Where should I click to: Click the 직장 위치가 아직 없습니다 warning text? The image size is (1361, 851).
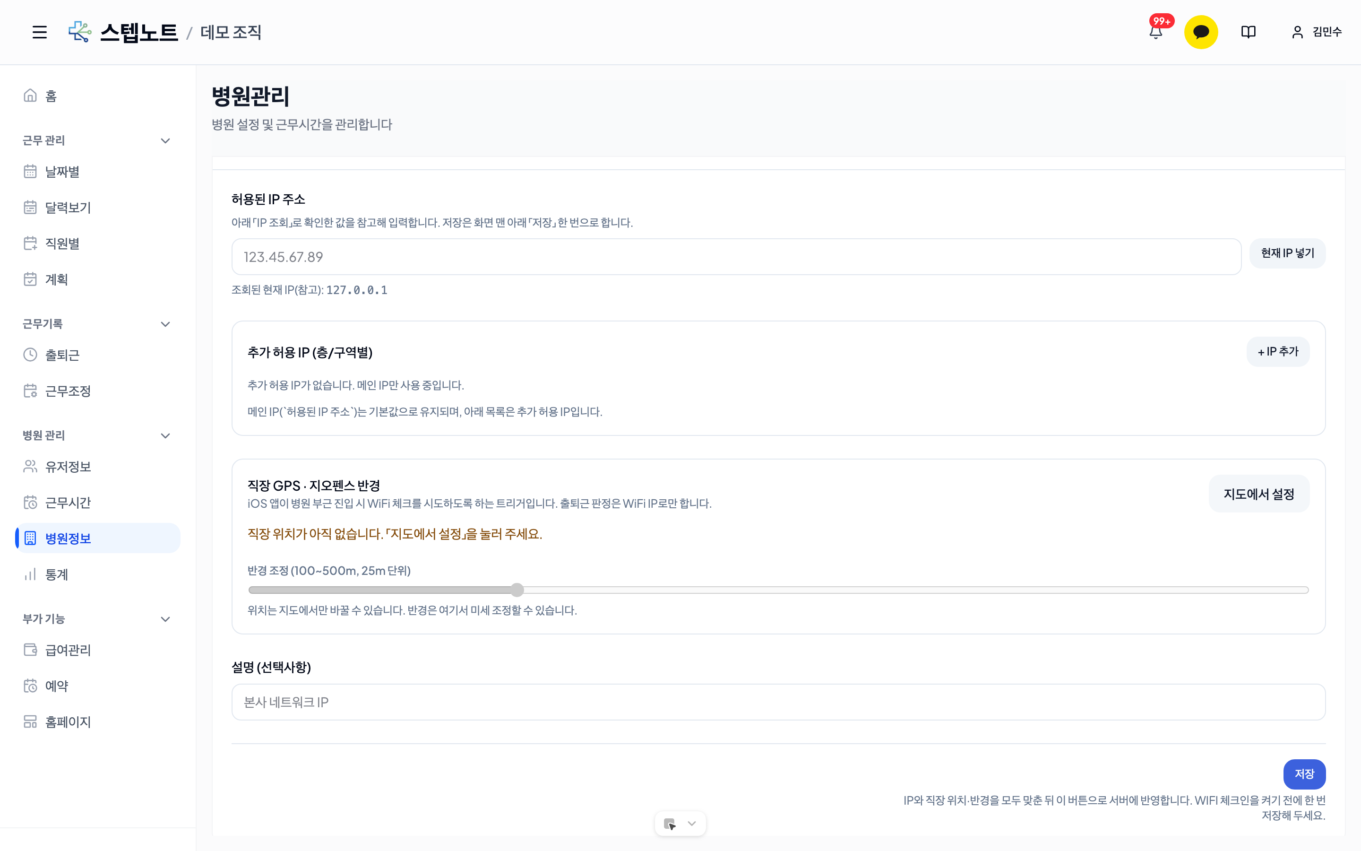tap(395, 534)
